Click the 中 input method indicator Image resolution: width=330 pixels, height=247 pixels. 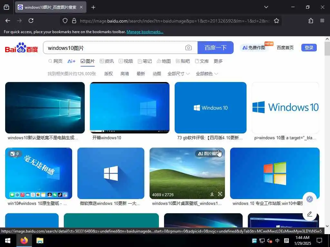(277, 241)
